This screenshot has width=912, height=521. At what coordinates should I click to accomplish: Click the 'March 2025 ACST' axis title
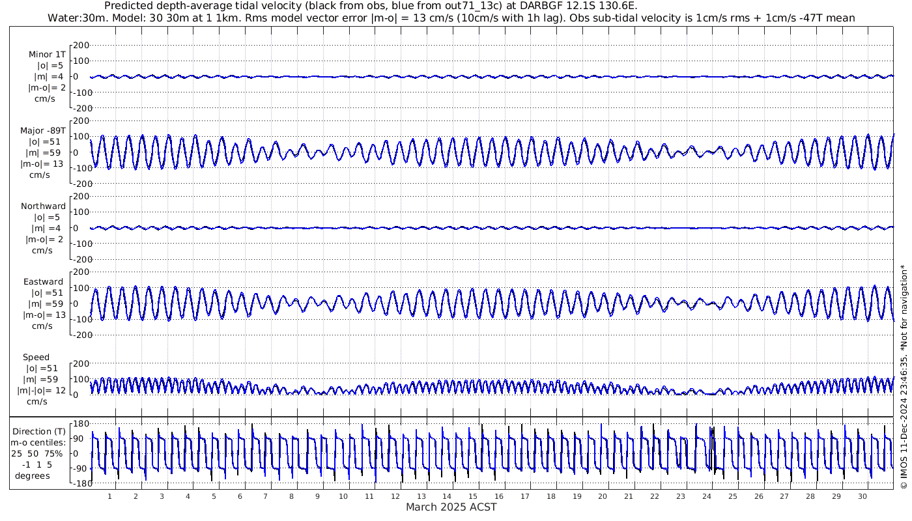(x=451, y=507)
